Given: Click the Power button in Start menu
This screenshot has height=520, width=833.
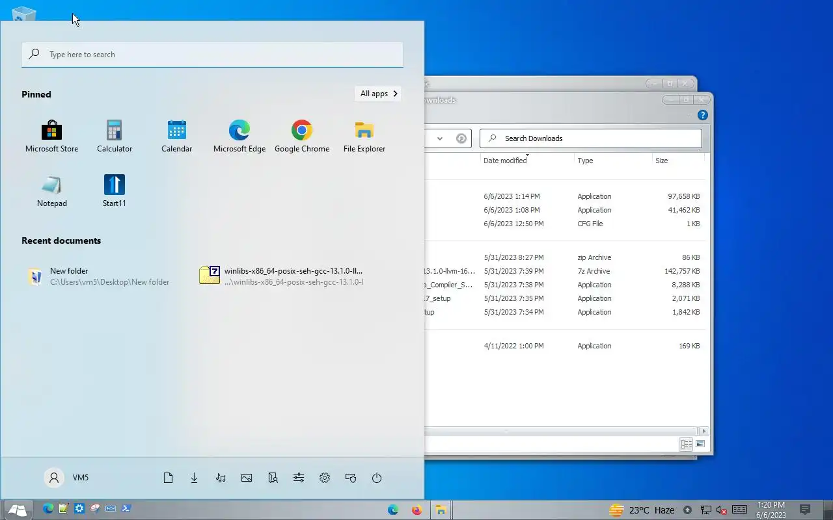Looking at the screenshot, I should click(377, 478).
